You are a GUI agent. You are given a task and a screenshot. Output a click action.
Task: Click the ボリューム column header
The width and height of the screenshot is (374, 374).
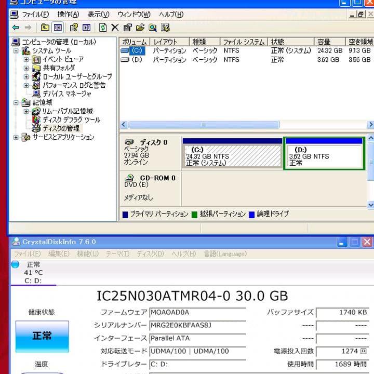point(135,42)
